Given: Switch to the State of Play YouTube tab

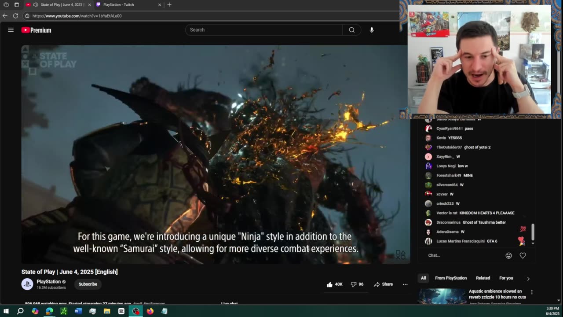Looking at the screenshot, I should tap(58, 5).
